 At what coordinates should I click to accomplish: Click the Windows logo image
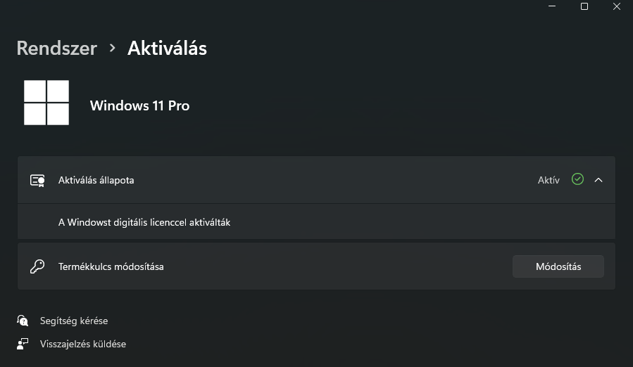(46, 103)
